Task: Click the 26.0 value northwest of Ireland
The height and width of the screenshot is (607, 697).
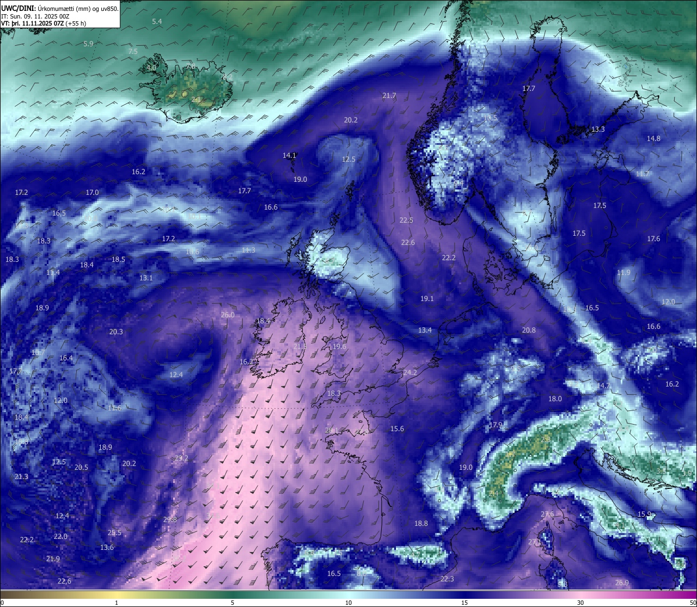Action: tap(228, 315)
